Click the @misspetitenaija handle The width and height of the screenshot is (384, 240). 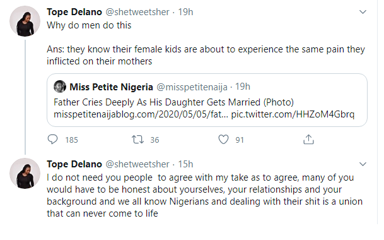(192, 87)
